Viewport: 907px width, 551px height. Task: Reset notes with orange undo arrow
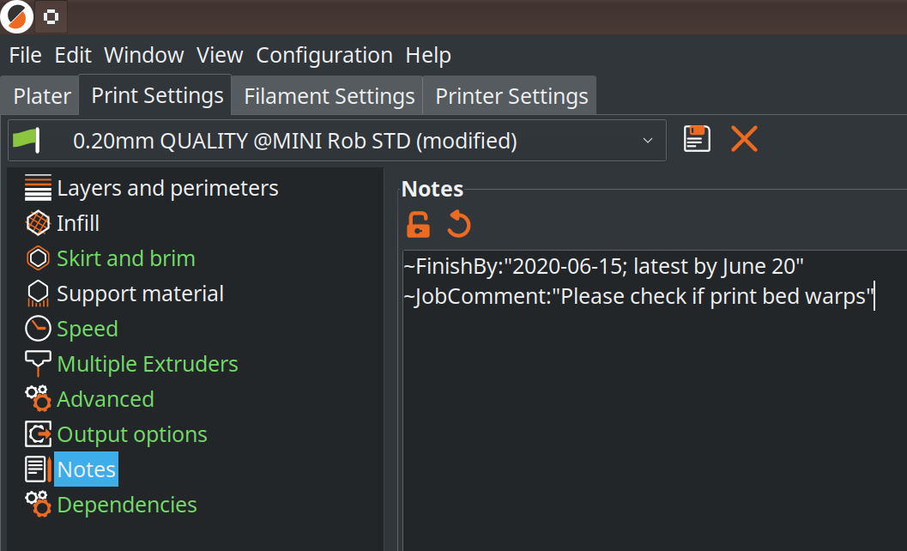point(459,224)
